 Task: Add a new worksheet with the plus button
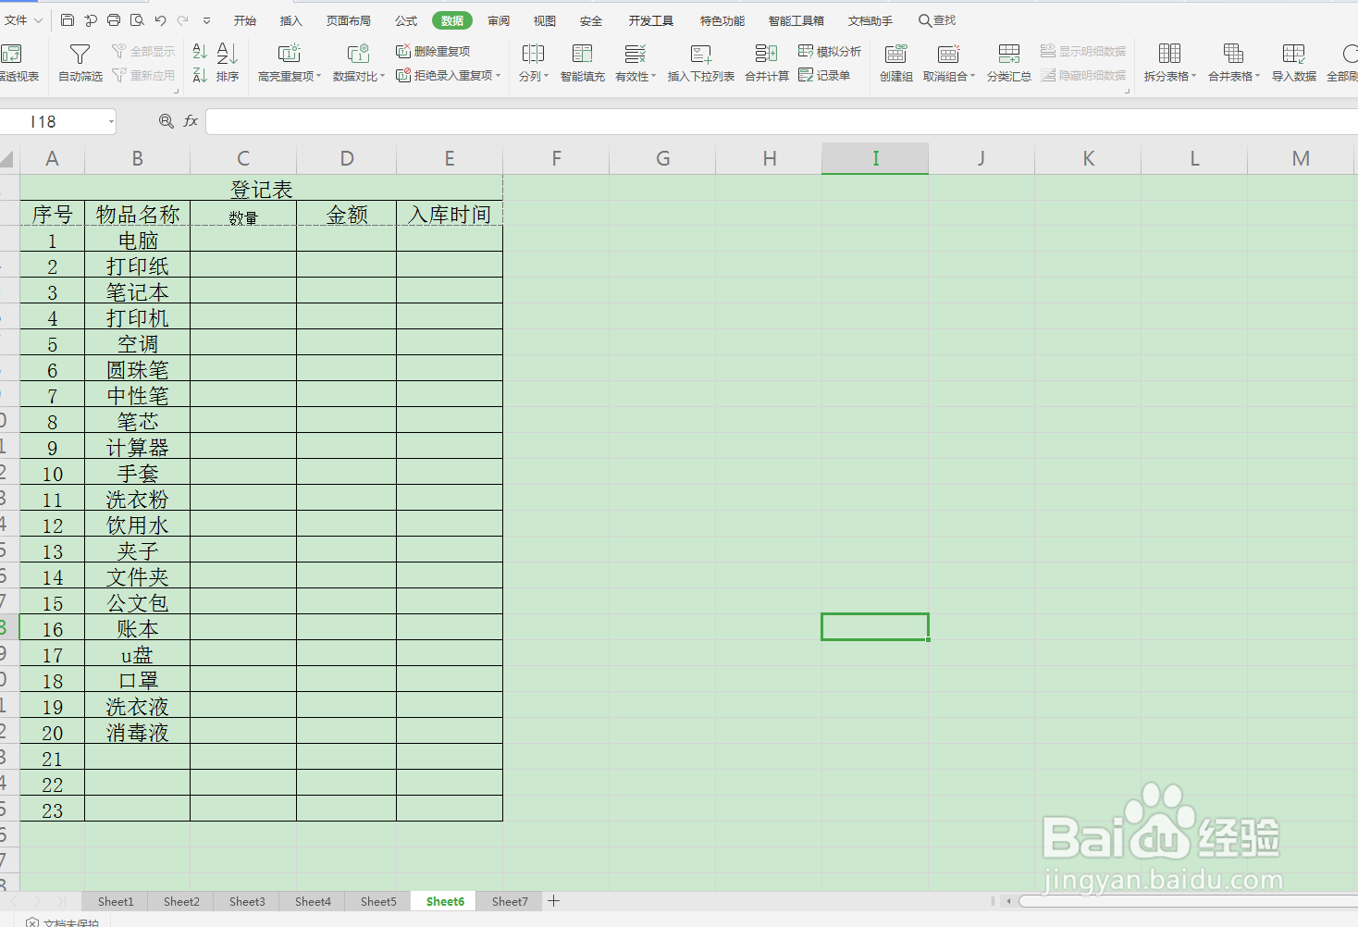coord(553,900)
